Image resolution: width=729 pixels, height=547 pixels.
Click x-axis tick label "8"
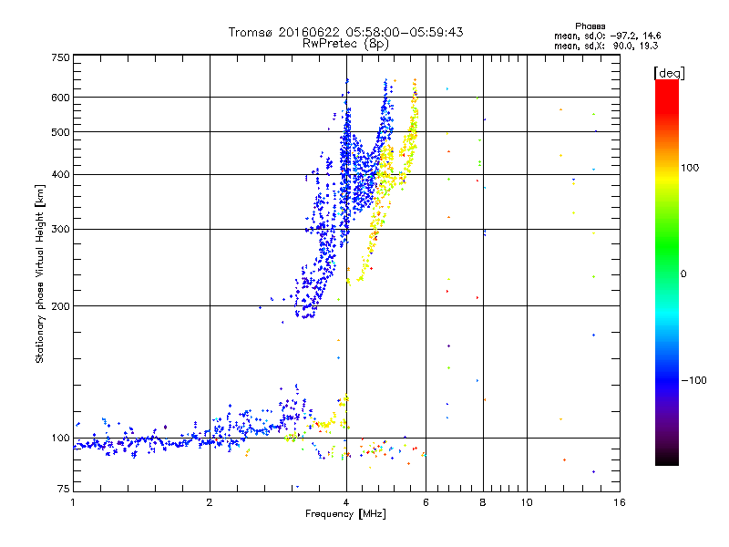[483, 502]
